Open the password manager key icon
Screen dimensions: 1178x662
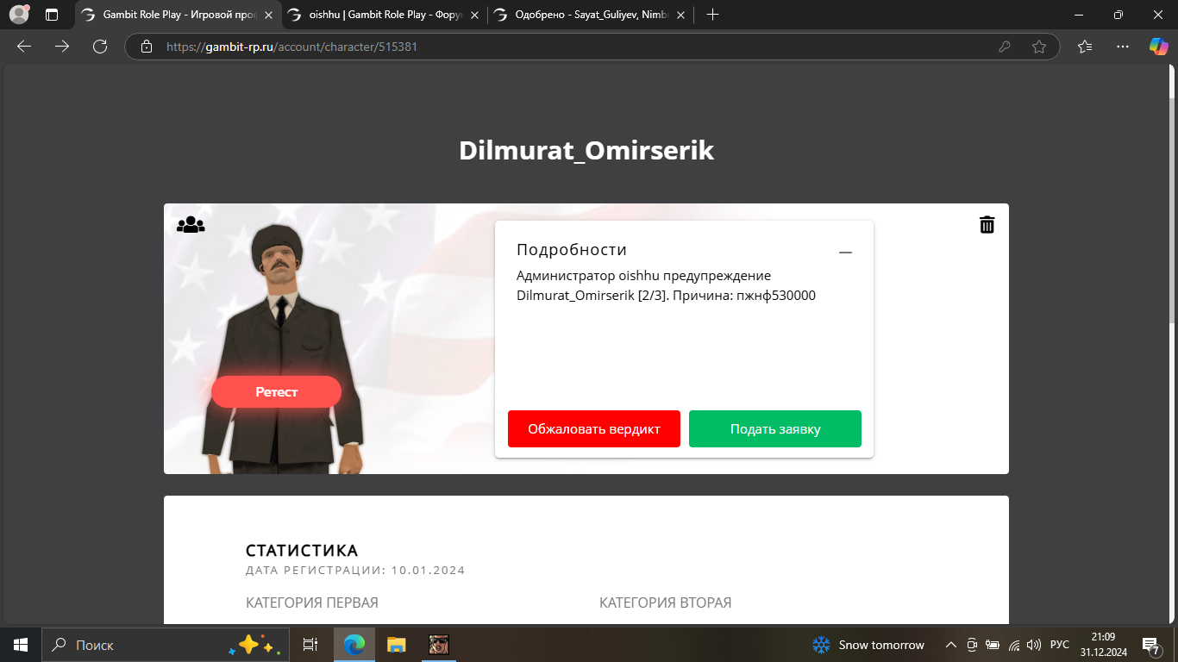click(x=1005, y=47)
